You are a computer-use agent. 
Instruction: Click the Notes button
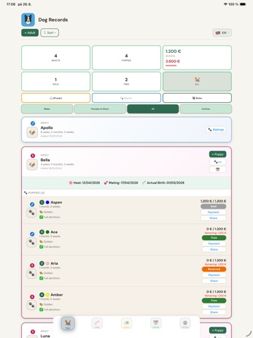[197, 98]
